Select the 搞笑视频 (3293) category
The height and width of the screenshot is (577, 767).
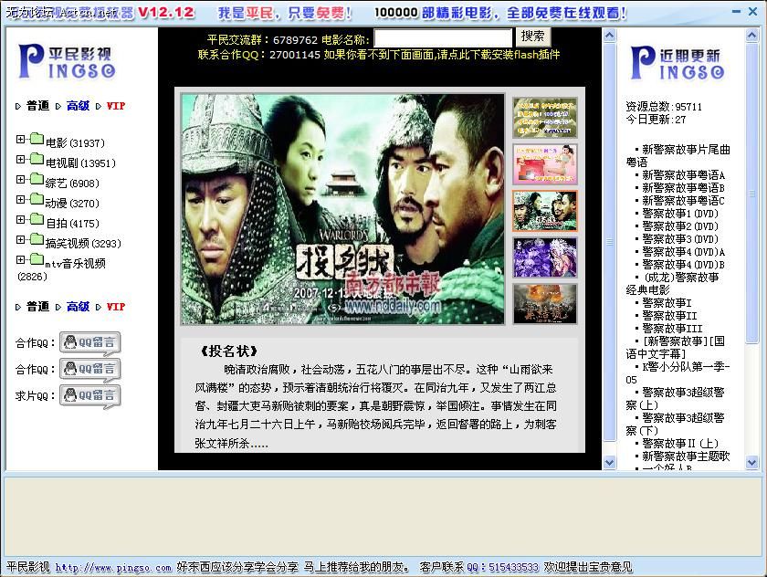(x=83, y=244)
